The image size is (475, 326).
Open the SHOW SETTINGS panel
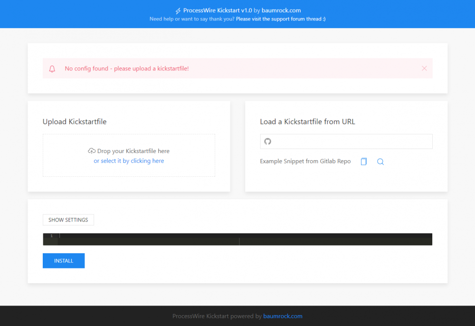(x=68, y=220)
